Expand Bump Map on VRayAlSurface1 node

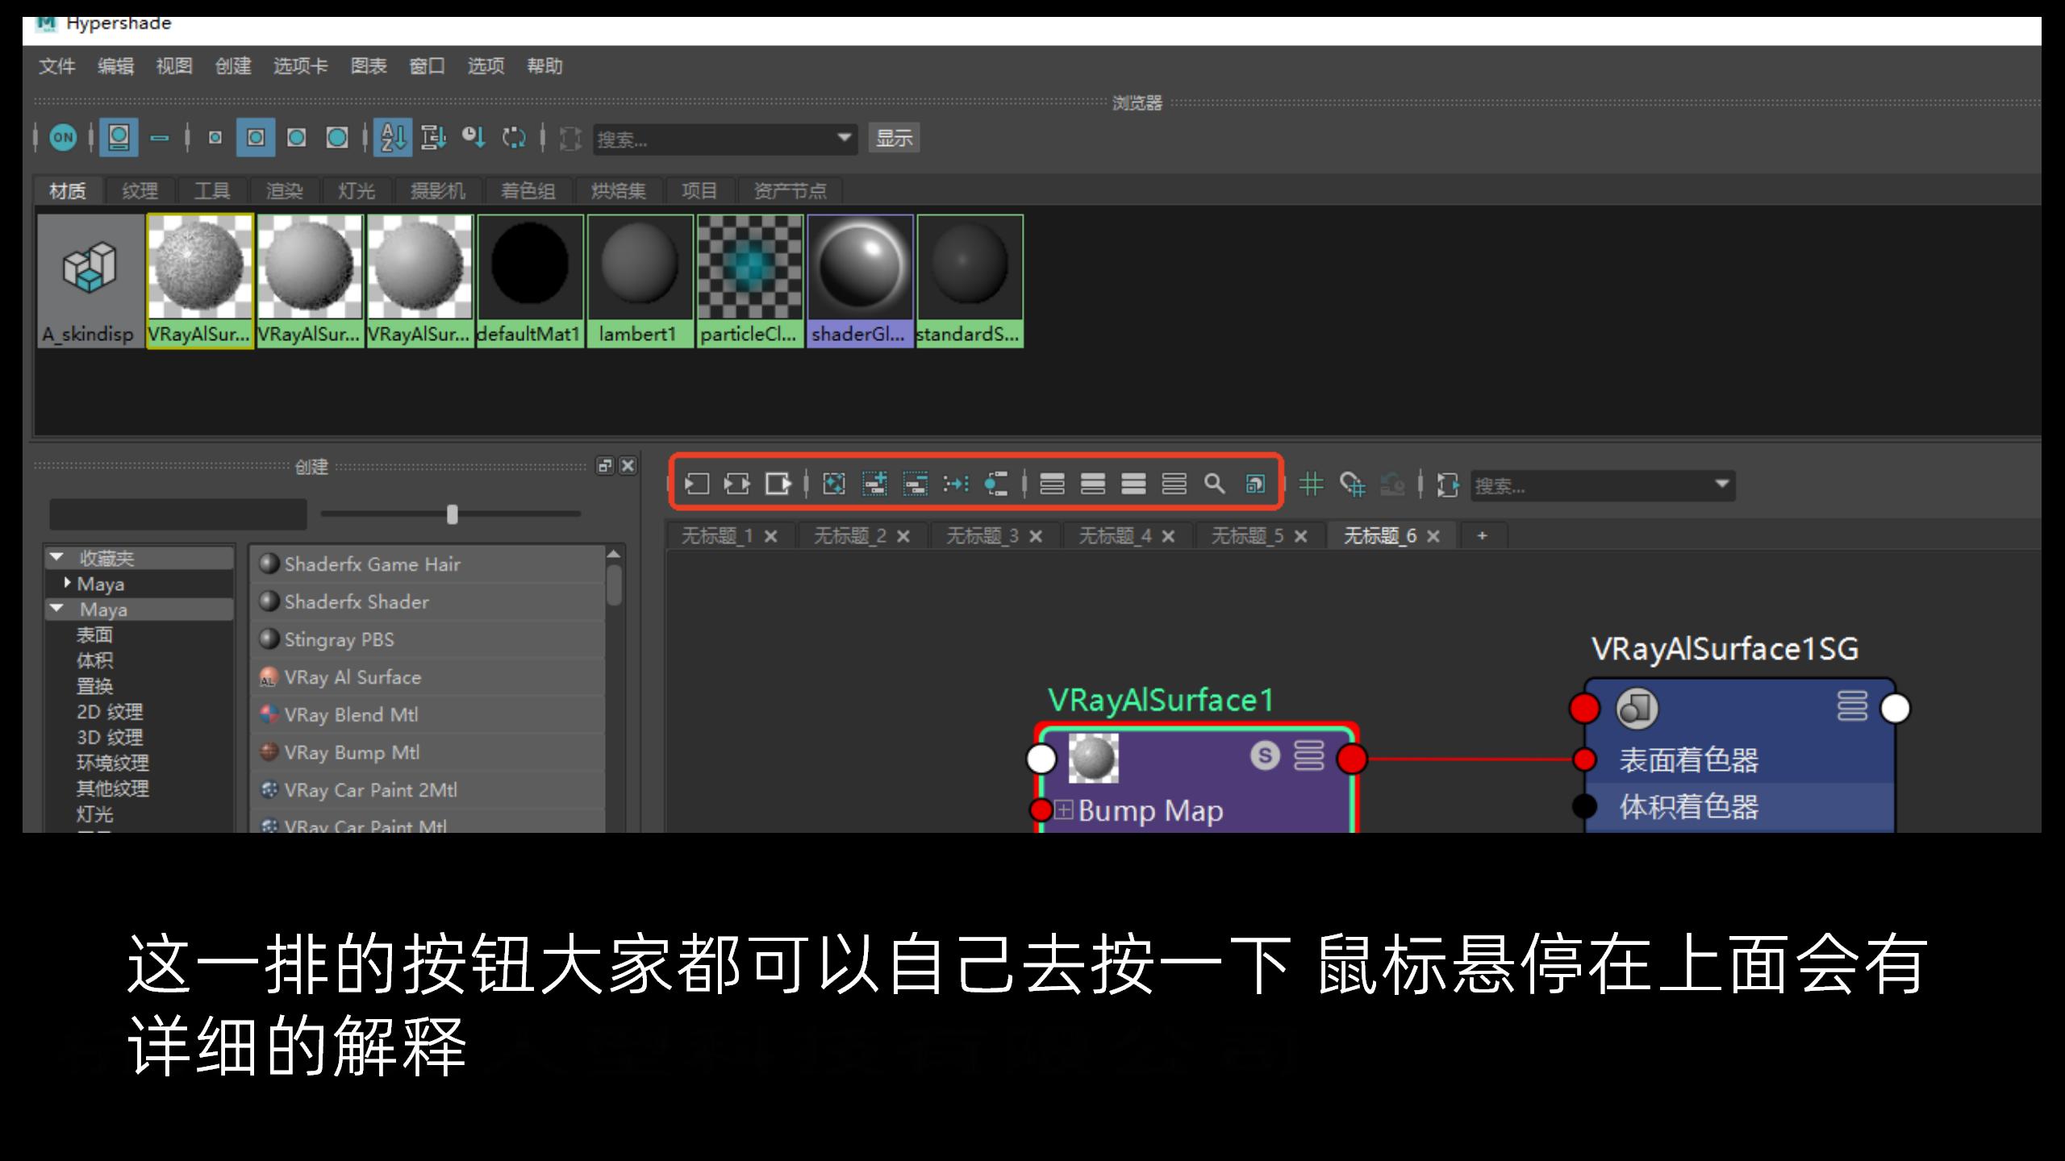tap(1064, 809)
